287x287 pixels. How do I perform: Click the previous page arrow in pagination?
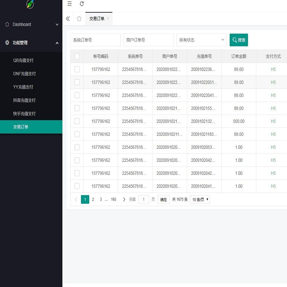click(x=76, y=199)
